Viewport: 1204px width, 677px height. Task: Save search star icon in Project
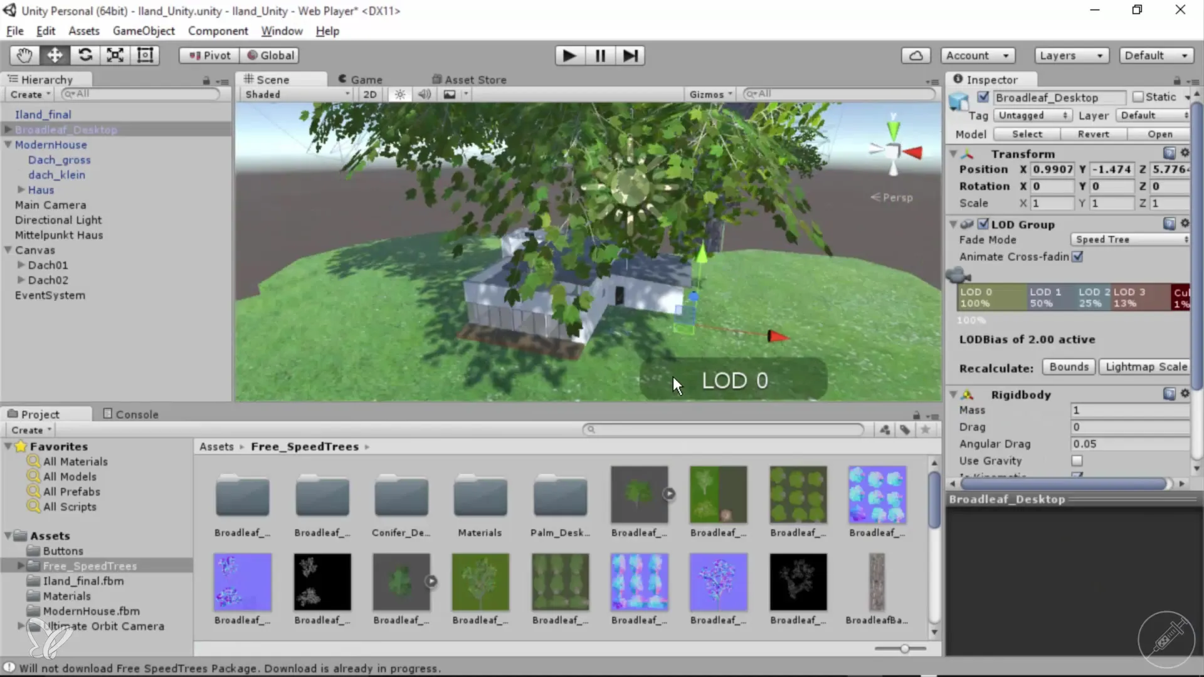925,430
